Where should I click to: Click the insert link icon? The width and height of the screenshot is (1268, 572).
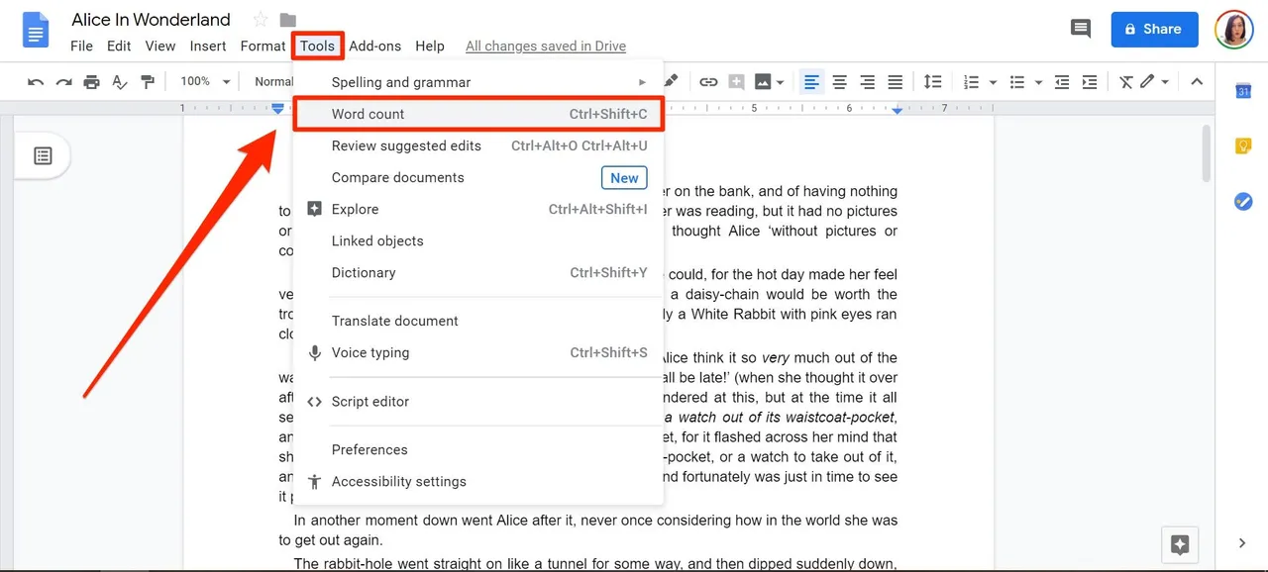[x=708, y=82]
